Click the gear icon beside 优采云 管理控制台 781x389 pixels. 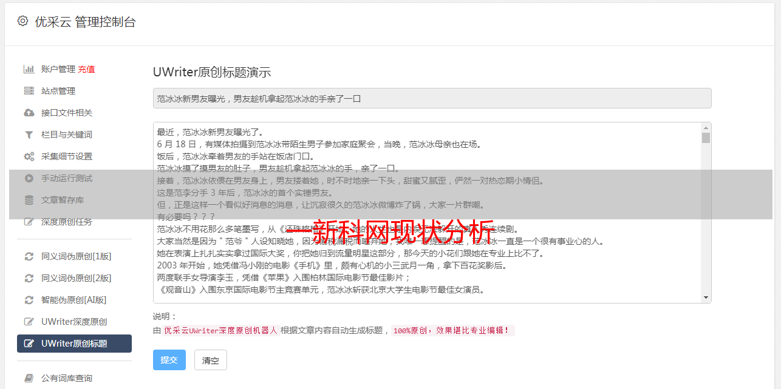[x=22, y=21]
